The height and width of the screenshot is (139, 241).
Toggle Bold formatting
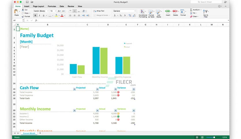coord(35,16)
